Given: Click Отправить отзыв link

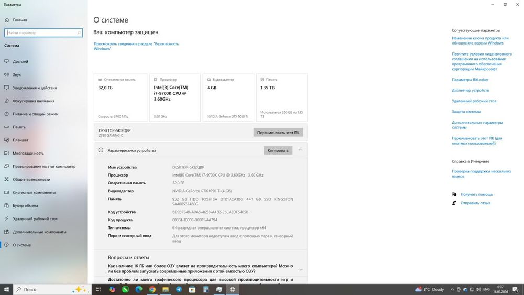Looking at the screenshot, I should pos(475,203).
